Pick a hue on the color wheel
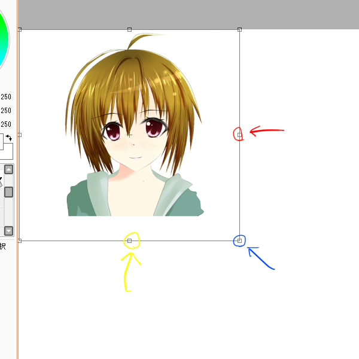The width and height of the screenshot is (359, 359). 4,39
